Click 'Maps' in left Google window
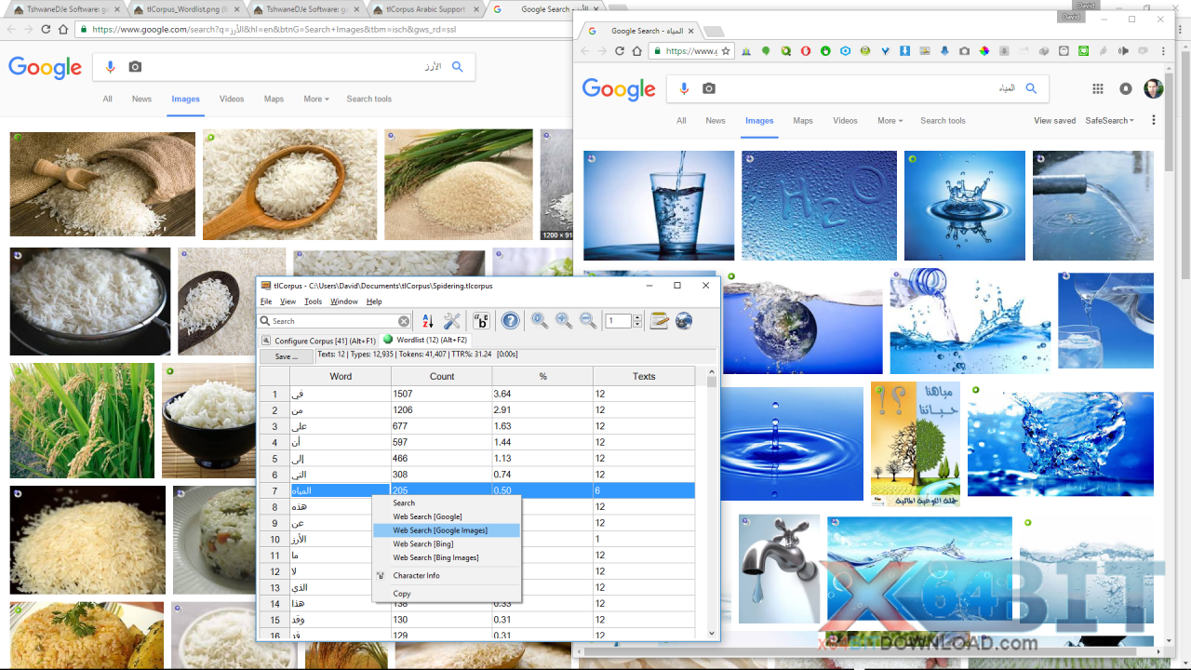Image resolution: width=1191 pixels, height=670 pixels. [x=274, y=99]
